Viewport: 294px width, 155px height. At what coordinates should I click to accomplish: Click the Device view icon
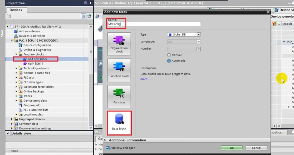(277, 10)
